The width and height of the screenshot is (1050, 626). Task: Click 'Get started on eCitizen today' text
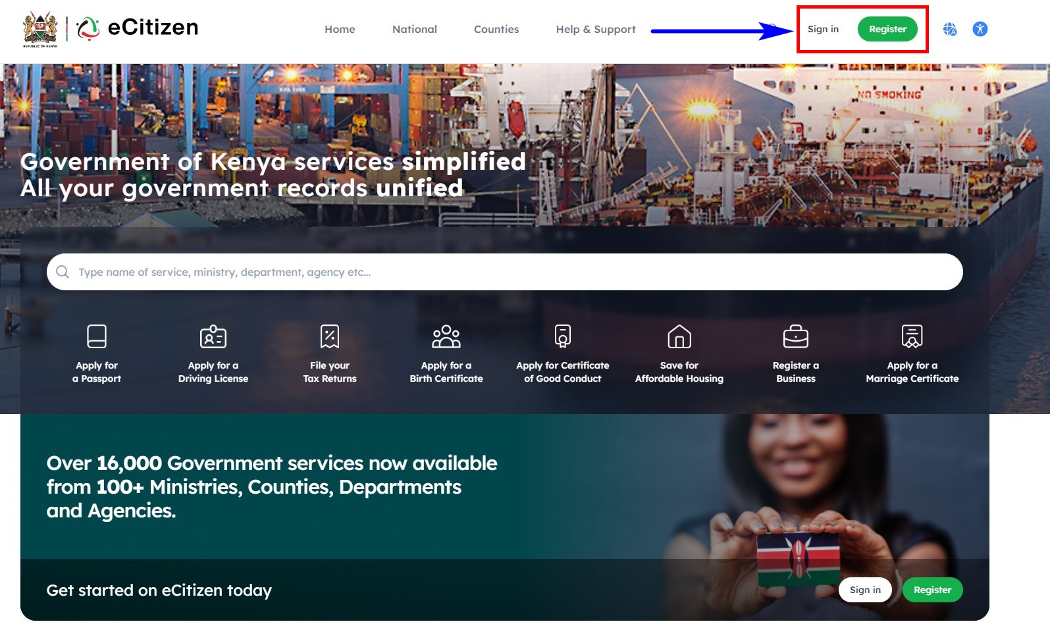coord(159,590)
